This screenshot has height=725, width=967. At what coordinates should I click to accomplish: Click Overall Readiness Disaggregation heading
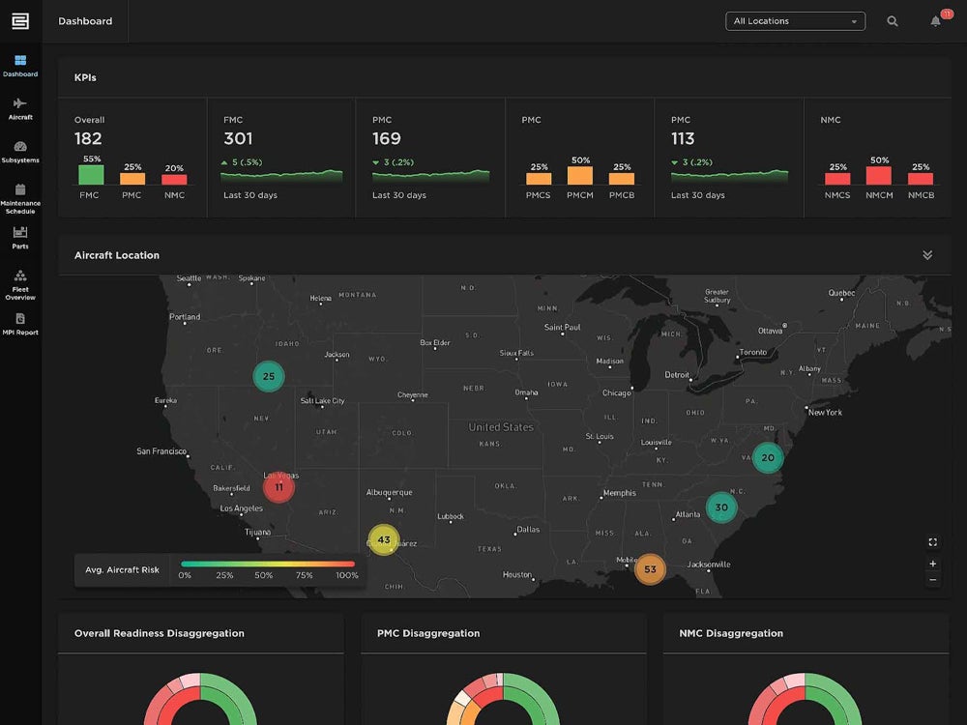tap(160, 633)
